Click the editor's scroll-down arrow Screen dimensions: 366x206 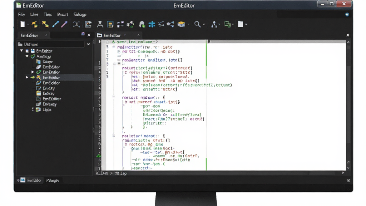tap(348, 168)
